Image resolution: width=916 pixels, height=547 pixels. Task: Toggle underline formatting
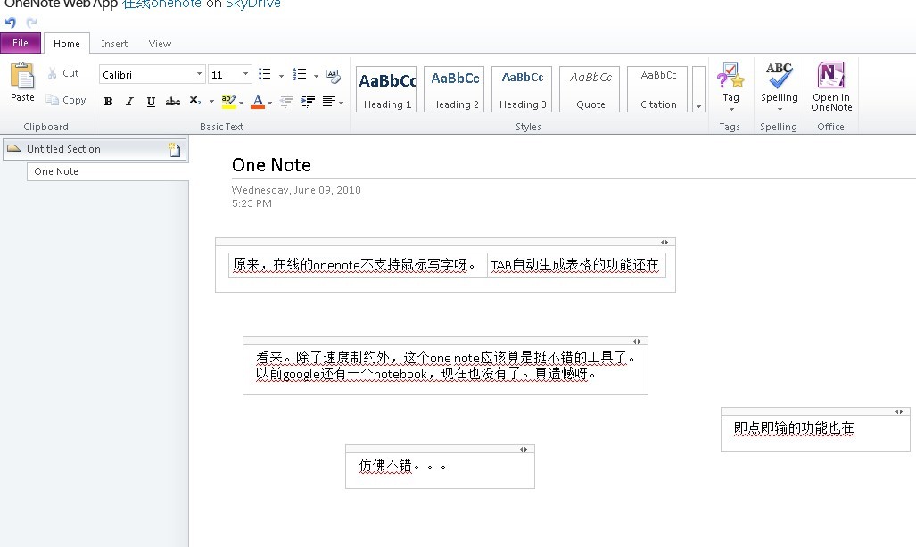[151, 102]
